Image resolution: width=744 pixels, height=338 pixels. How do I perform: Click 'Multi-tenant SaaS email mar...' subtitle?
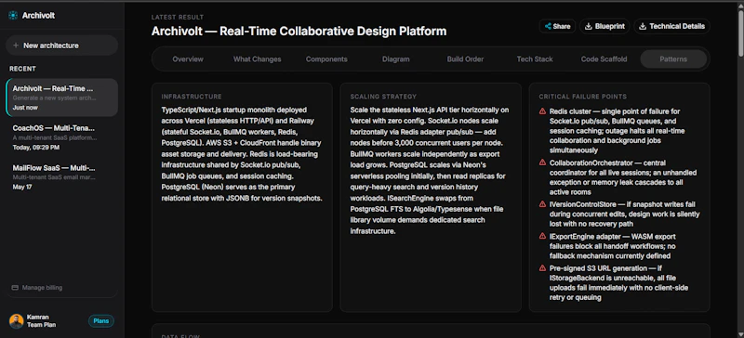(x=54, y=177)
